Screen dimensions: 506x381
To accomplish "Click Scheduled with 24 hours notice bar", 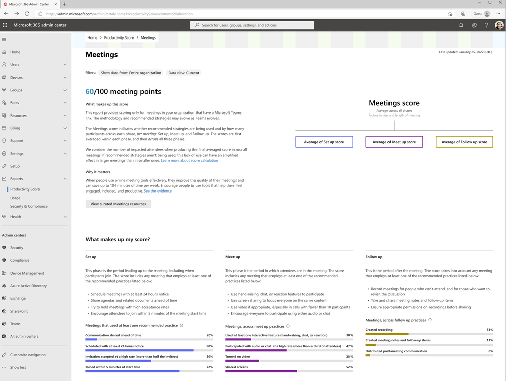I will (x=149, y=350).
